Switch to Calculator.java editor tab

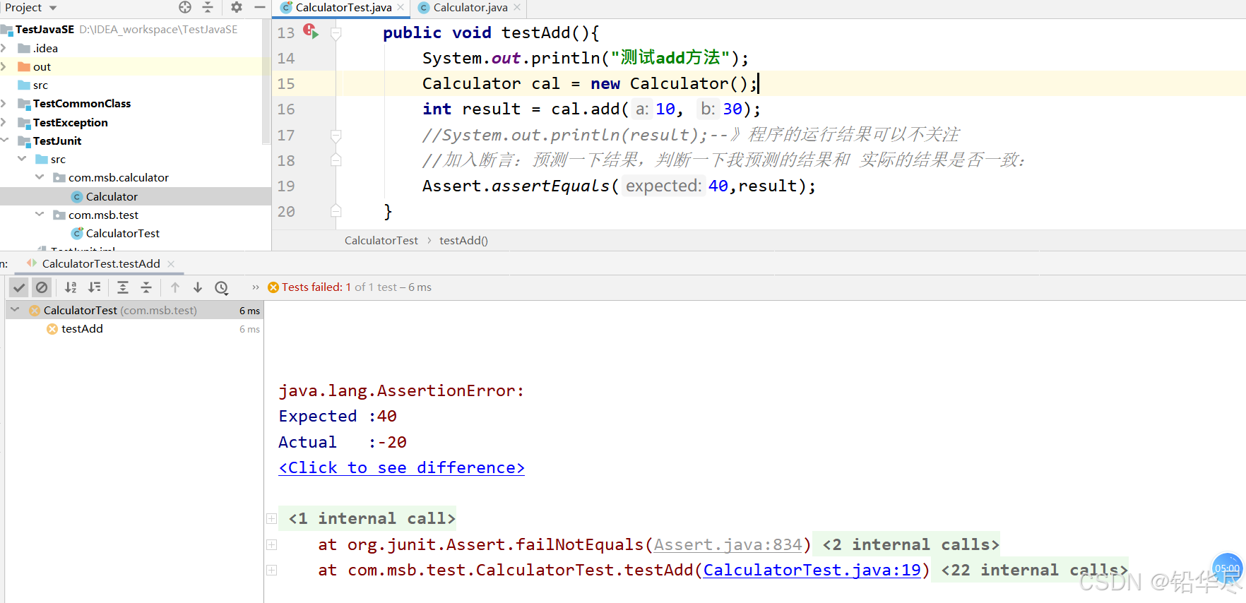pyautogui.click(x=470, y=8)
